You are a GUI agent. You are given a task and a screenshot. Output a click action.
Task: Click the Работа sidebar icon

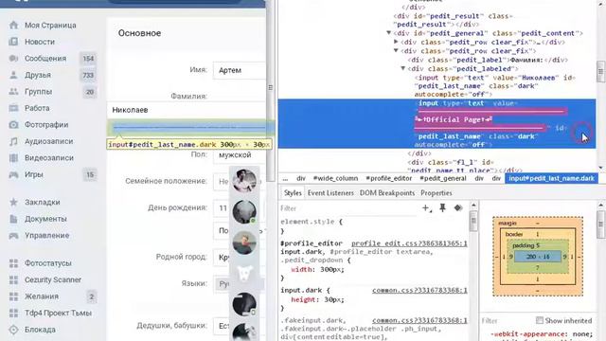coord(13,108)
